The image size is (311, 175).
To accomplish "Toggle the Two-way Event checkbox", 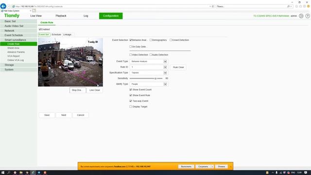I will tap(131, 101).
